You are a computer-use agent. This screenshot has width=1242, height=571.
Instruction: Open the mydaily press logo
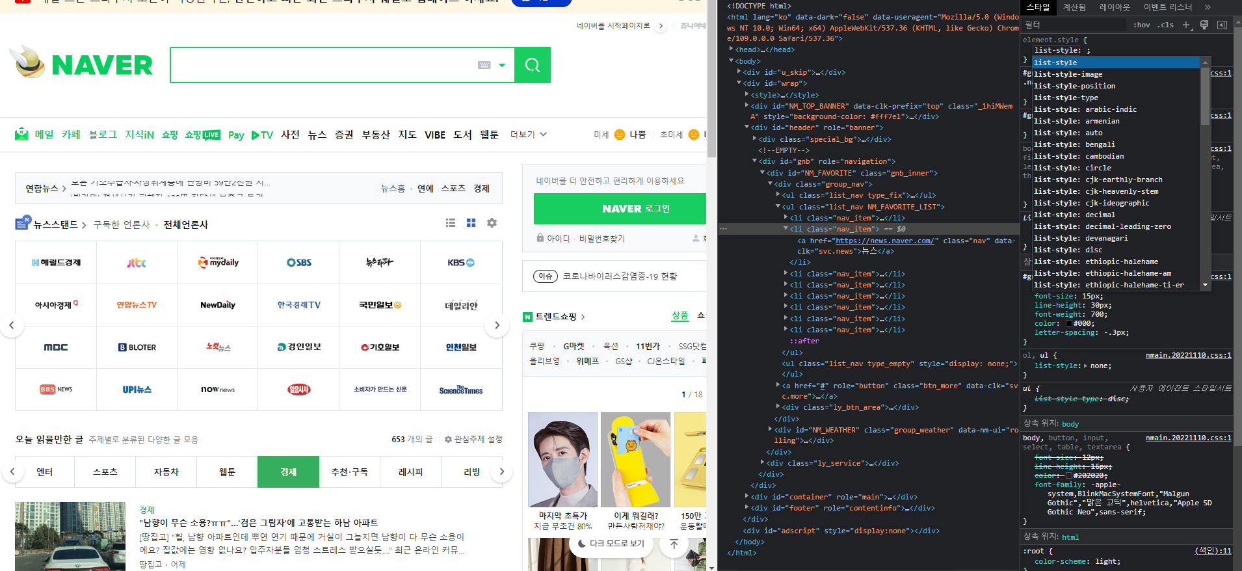pos(218,263)
